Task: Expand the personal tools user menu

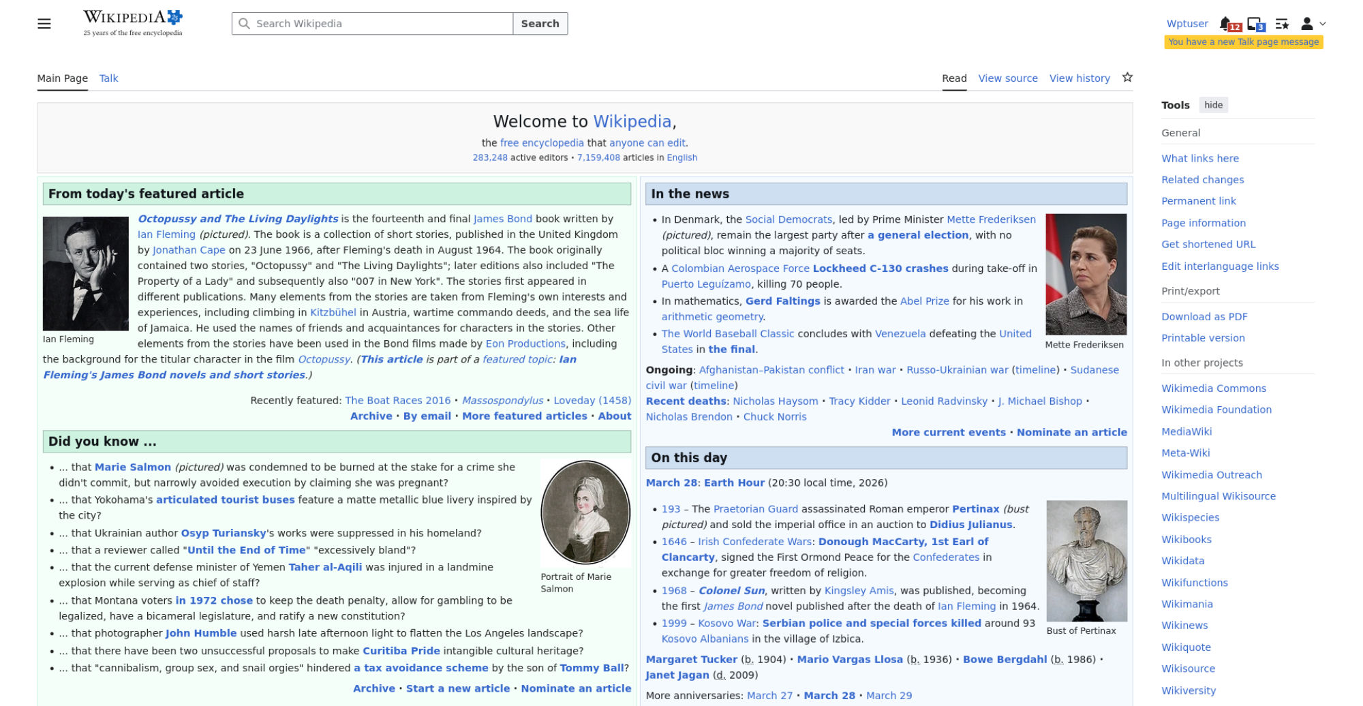Action: click(x=1313, y=24)
